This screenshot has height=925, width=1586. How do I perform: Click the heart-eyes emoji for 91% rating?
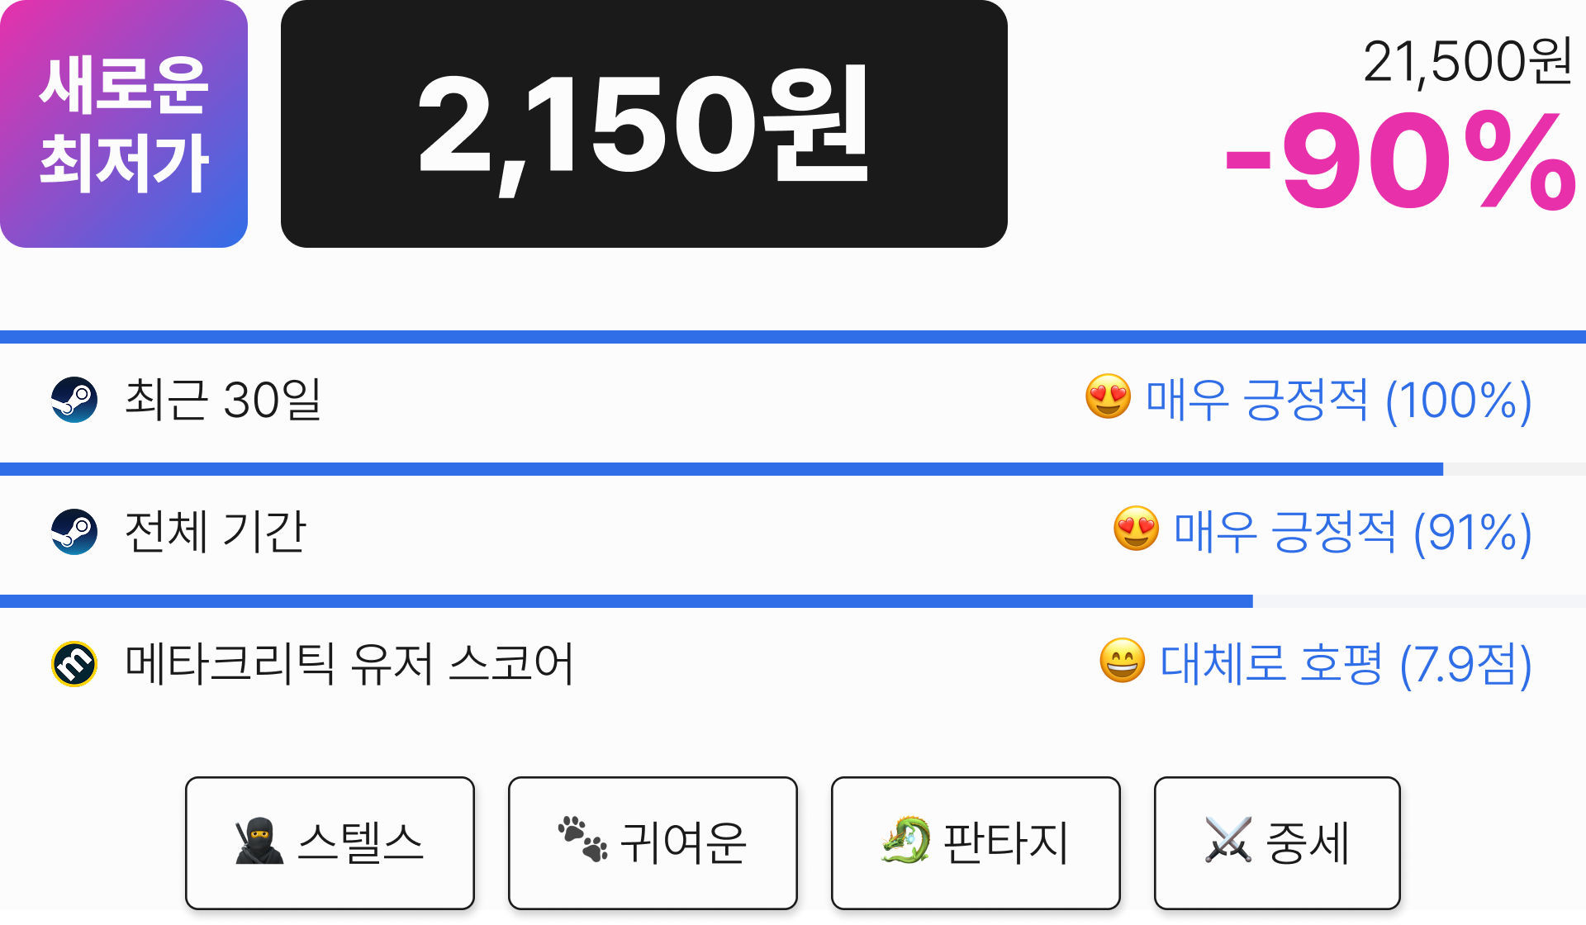tap(1136, 529)
